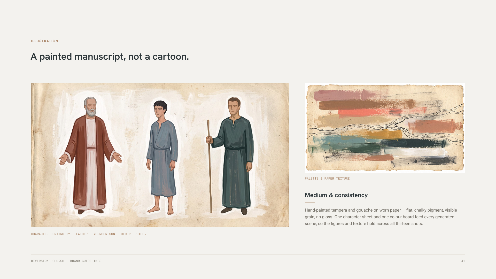Click the father figure in the red robe
The image size is (496, 279).
click(x=90, y=155)
